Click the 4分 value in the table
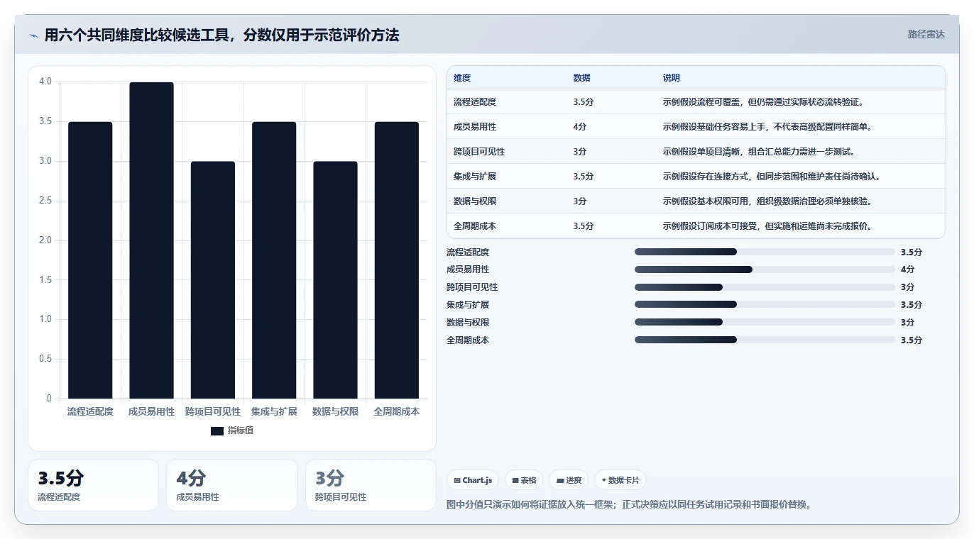The image size is (974, 539). (580, 127)
